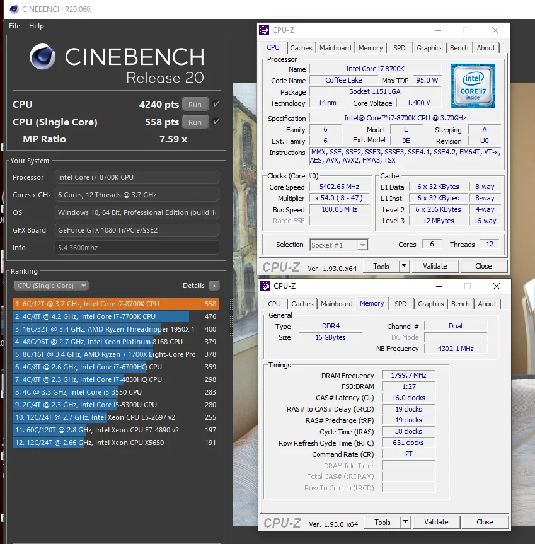The image size is (535, 544).
Task: Click Validate in lower CPU-Z window
Action: pyautogui.click(x=437, y=522)
